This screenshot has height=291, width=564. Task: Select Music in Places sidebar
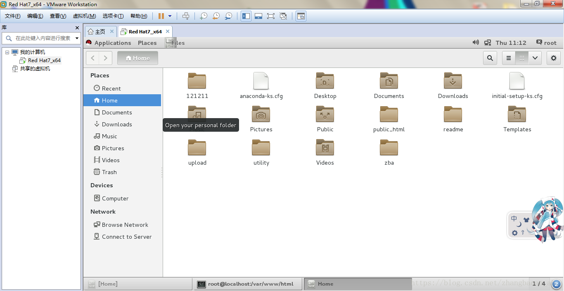coord(122,136)
